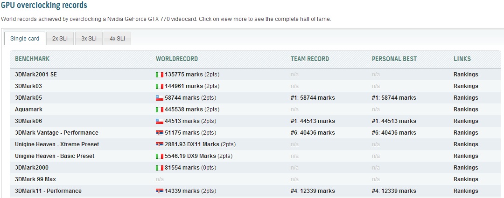
Task: Click the 3DMark Vantage - Performance name
Action: click(56, 132)
